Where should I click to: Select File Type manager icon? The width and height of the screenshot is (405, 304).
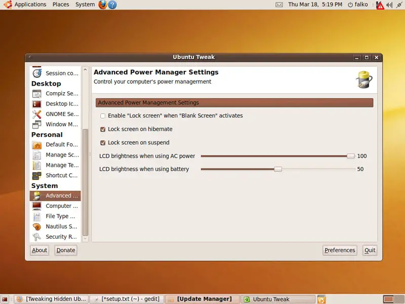coord(37,216)
